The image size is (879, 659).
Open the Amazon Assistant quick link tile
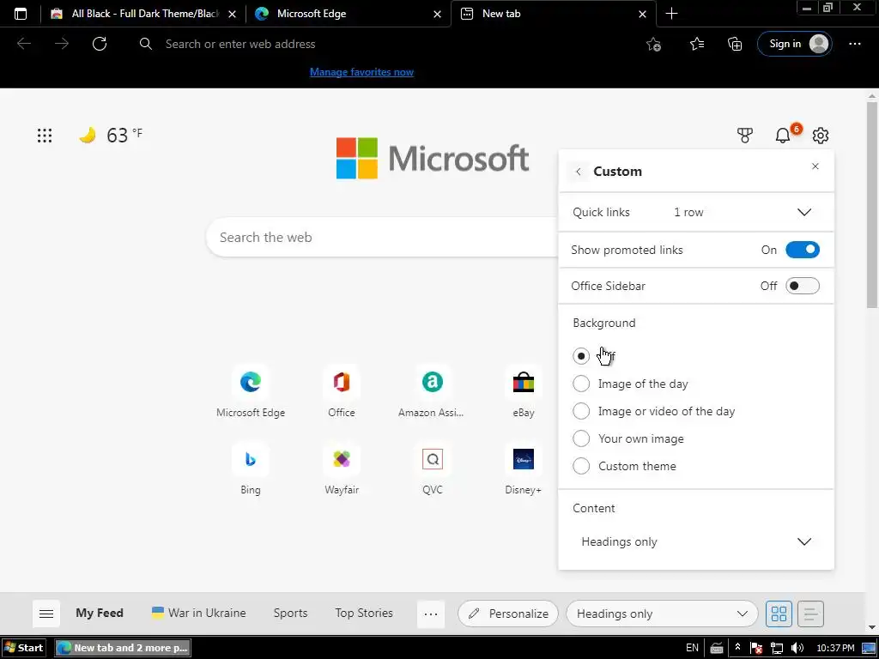click(x=432, y=391)
